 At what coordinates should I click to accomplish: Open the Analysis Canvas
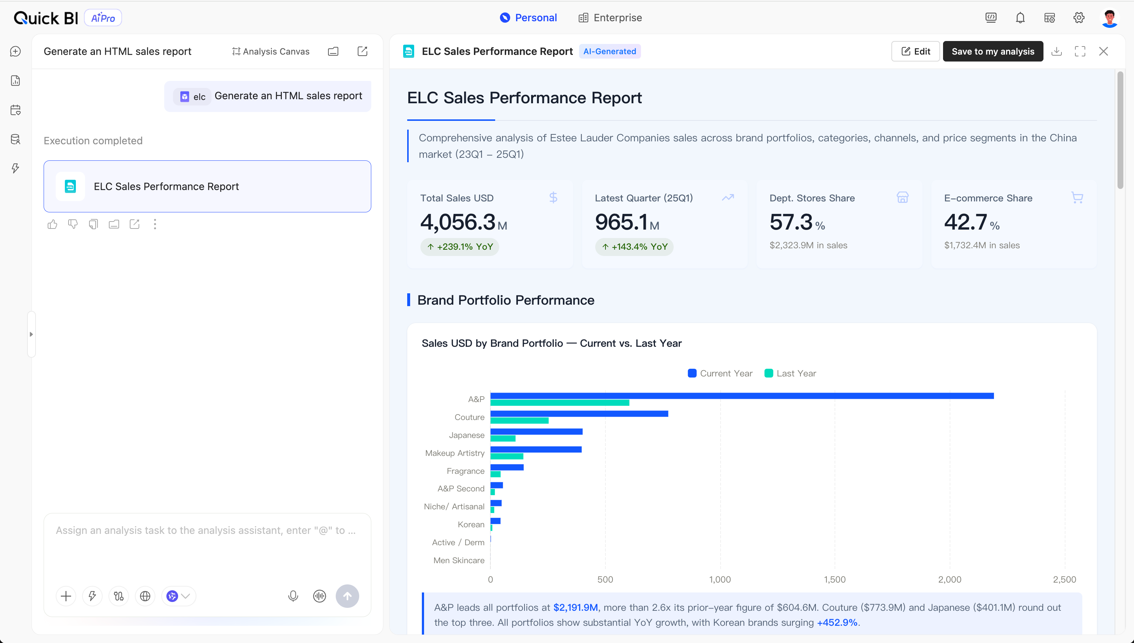(270, 51)
